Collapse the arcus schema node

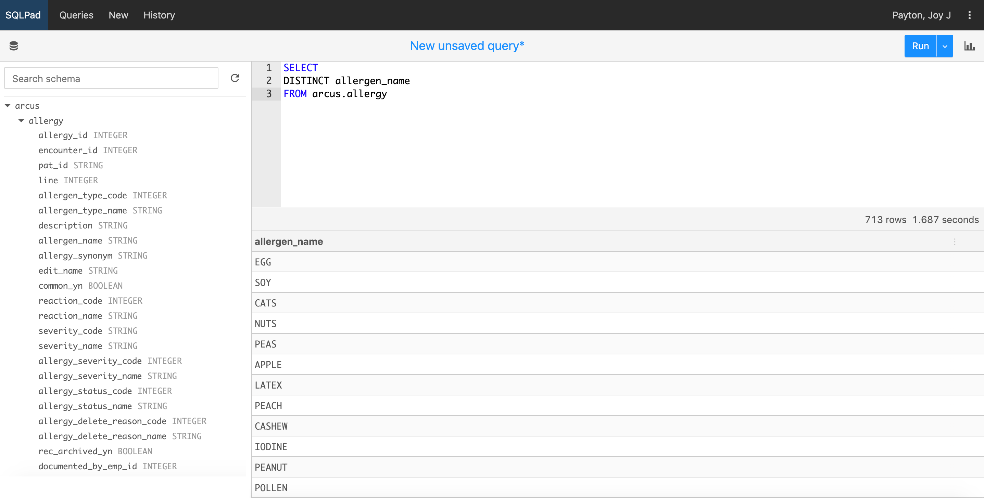pyautogui.click(x=7, y=106)
